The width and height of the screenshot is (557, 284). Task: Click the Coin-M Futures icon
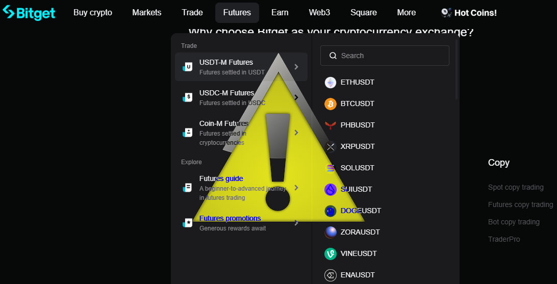coord(187,133)
